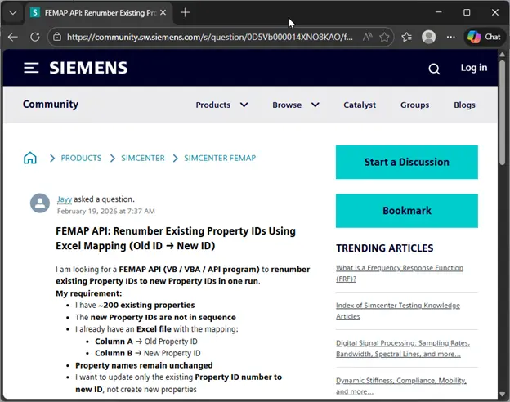Viewport: 510px width, 402px height.
Task: Add this page to favorites star
Action: coord(384,37)
